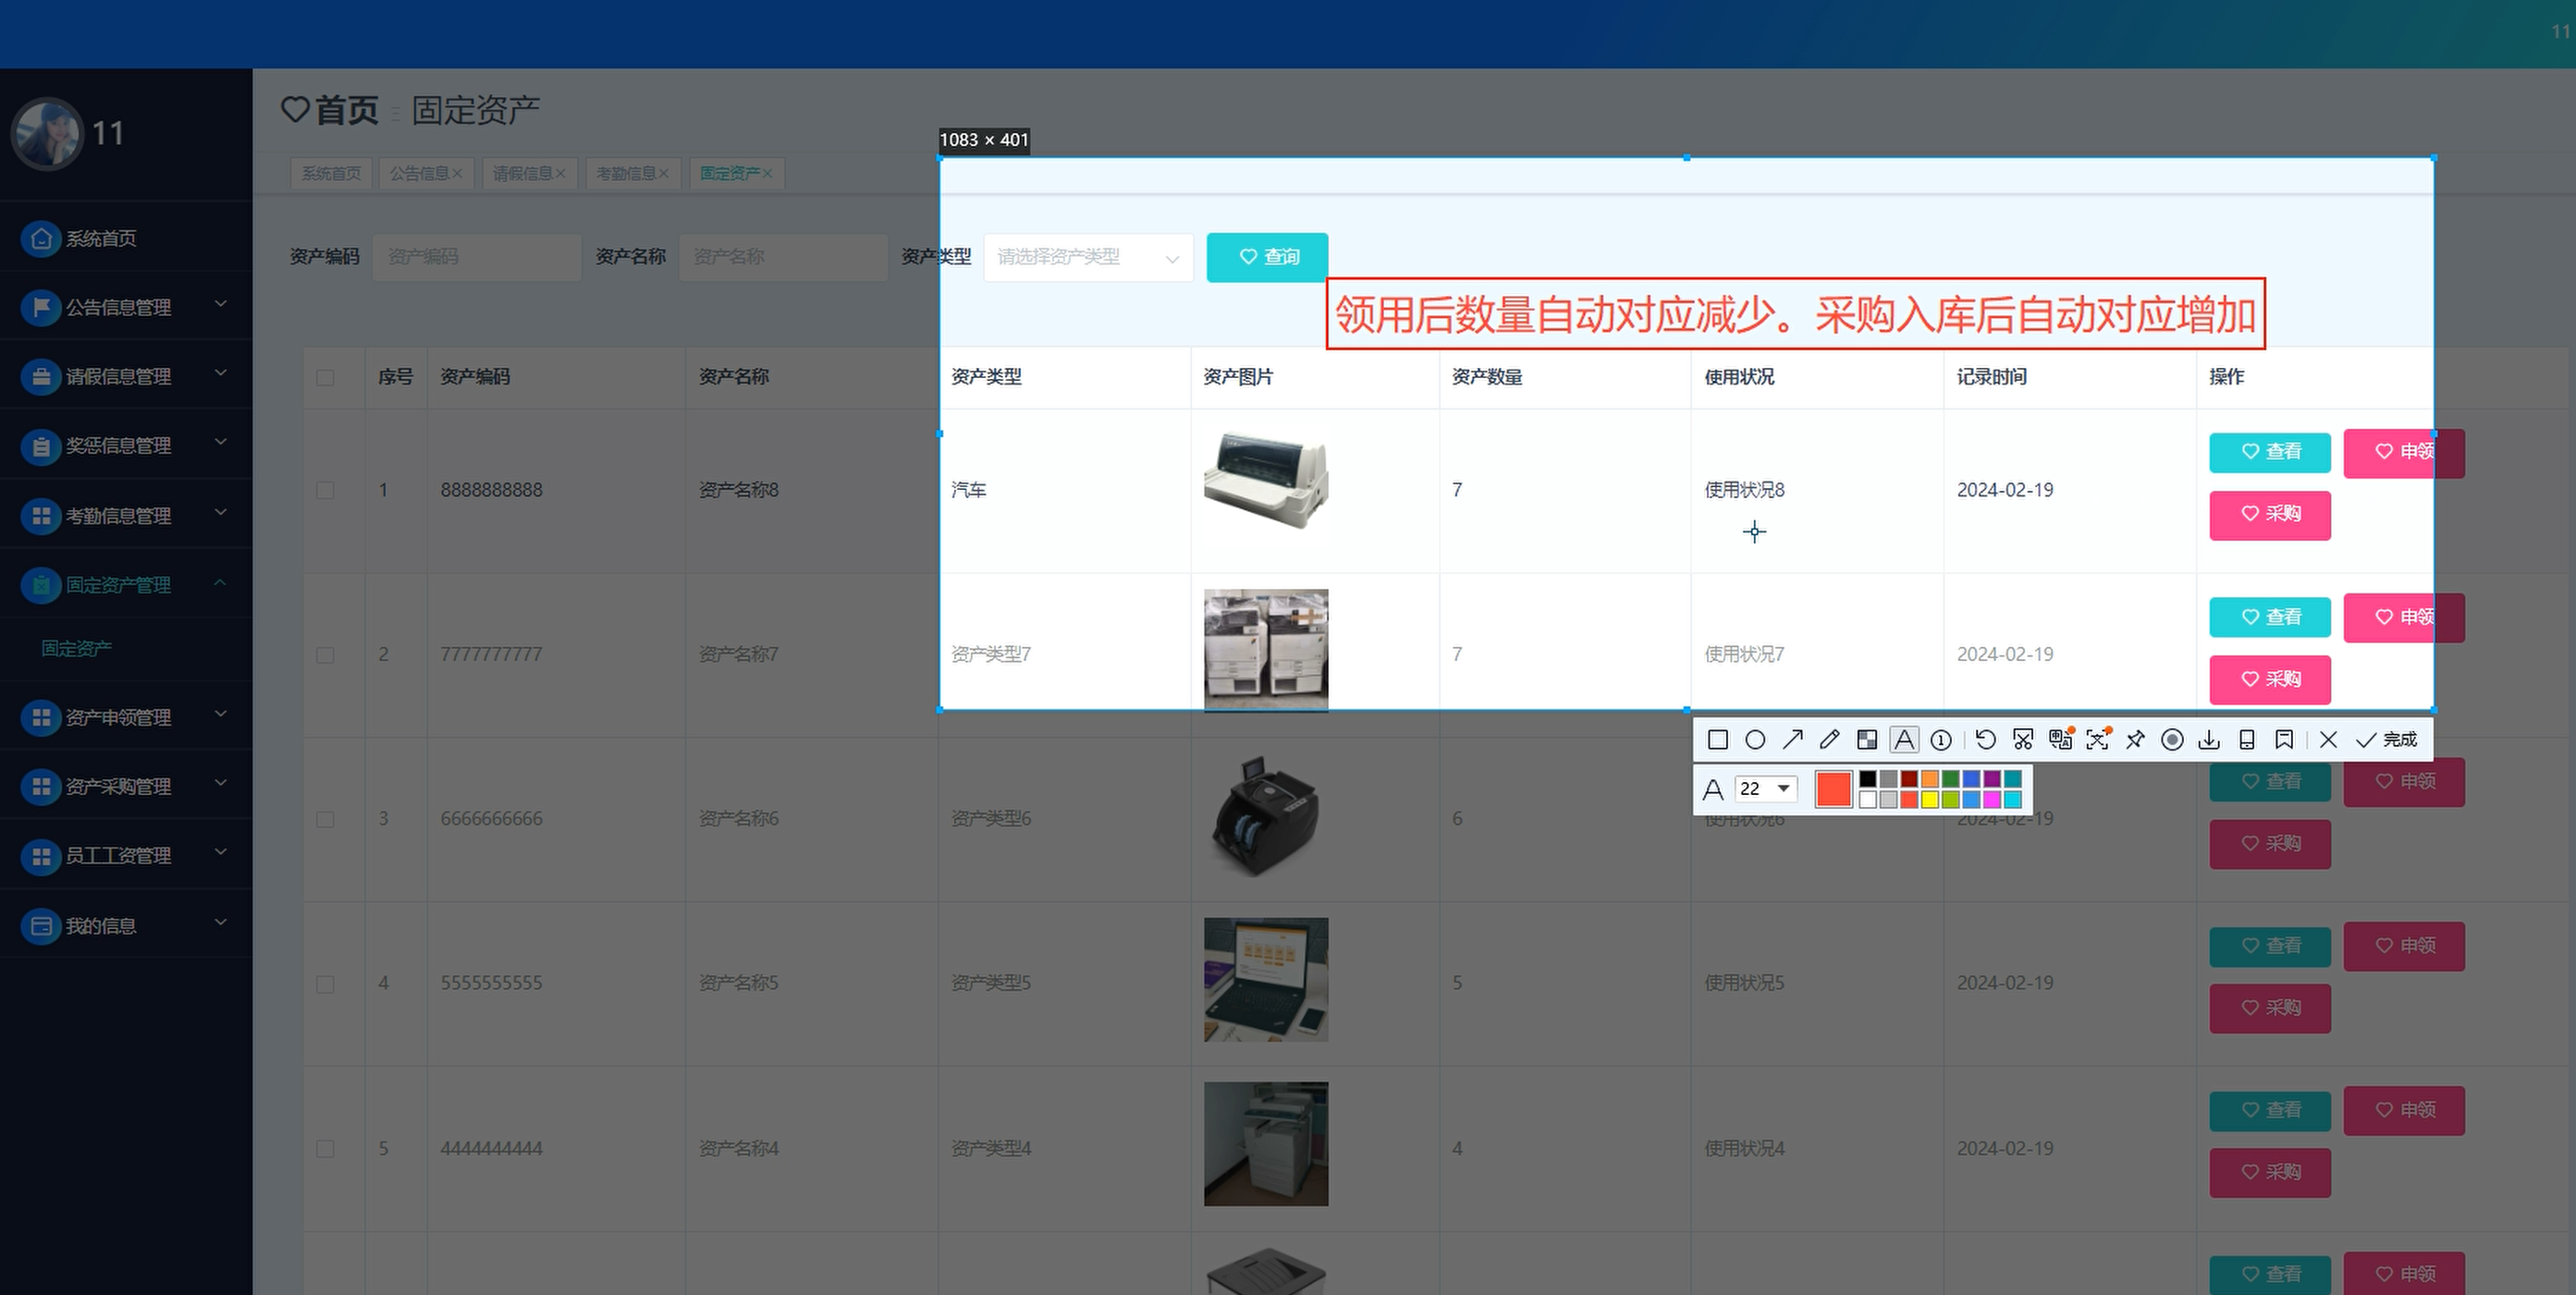Click 完成 to finish screenshot
This screenshot has height=1295, width=2576.
tap(2387, 739)
